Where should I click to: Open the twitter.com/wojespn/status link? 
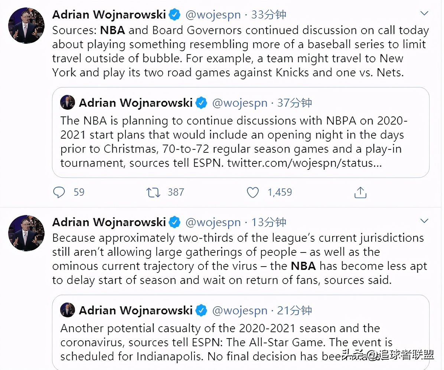[x=304, y=163]
